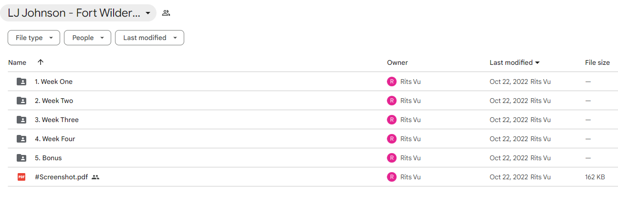Click the shared people icon beside the folder title

coord(166,13)
